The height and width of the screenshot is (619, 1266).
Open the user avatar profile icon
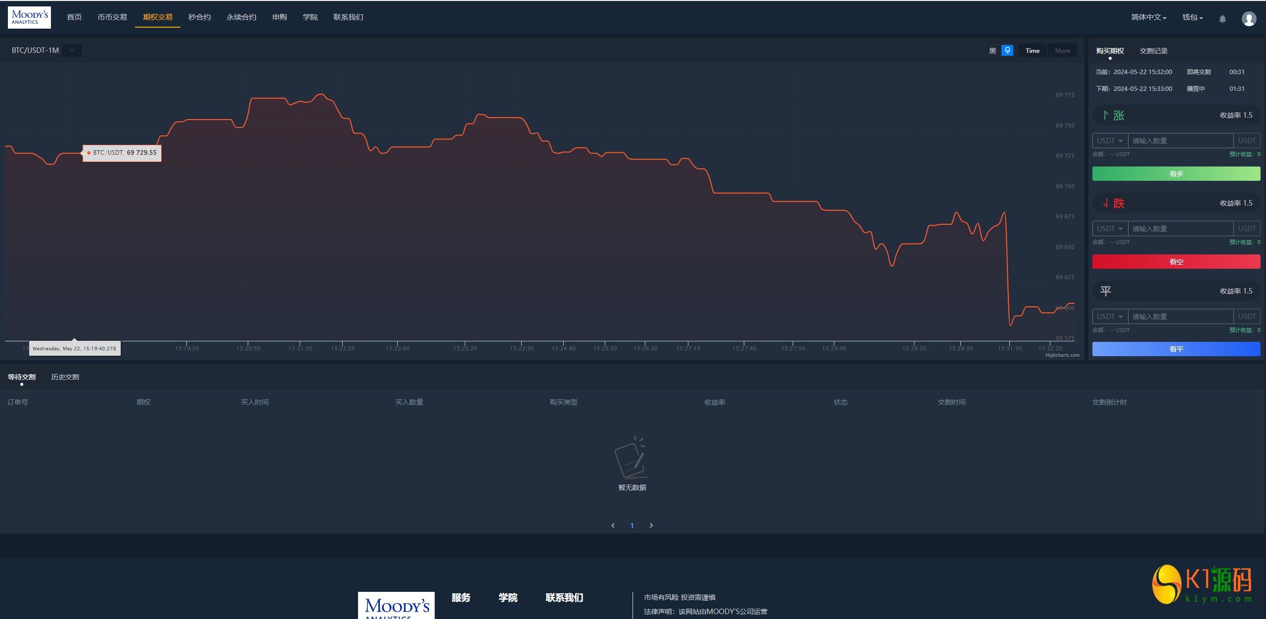(x=1249, y=19)
